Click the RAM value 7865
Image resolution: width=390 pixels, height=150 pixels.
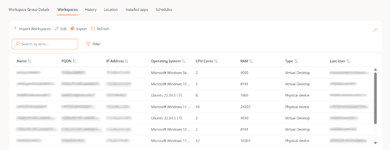click(244, 95)
